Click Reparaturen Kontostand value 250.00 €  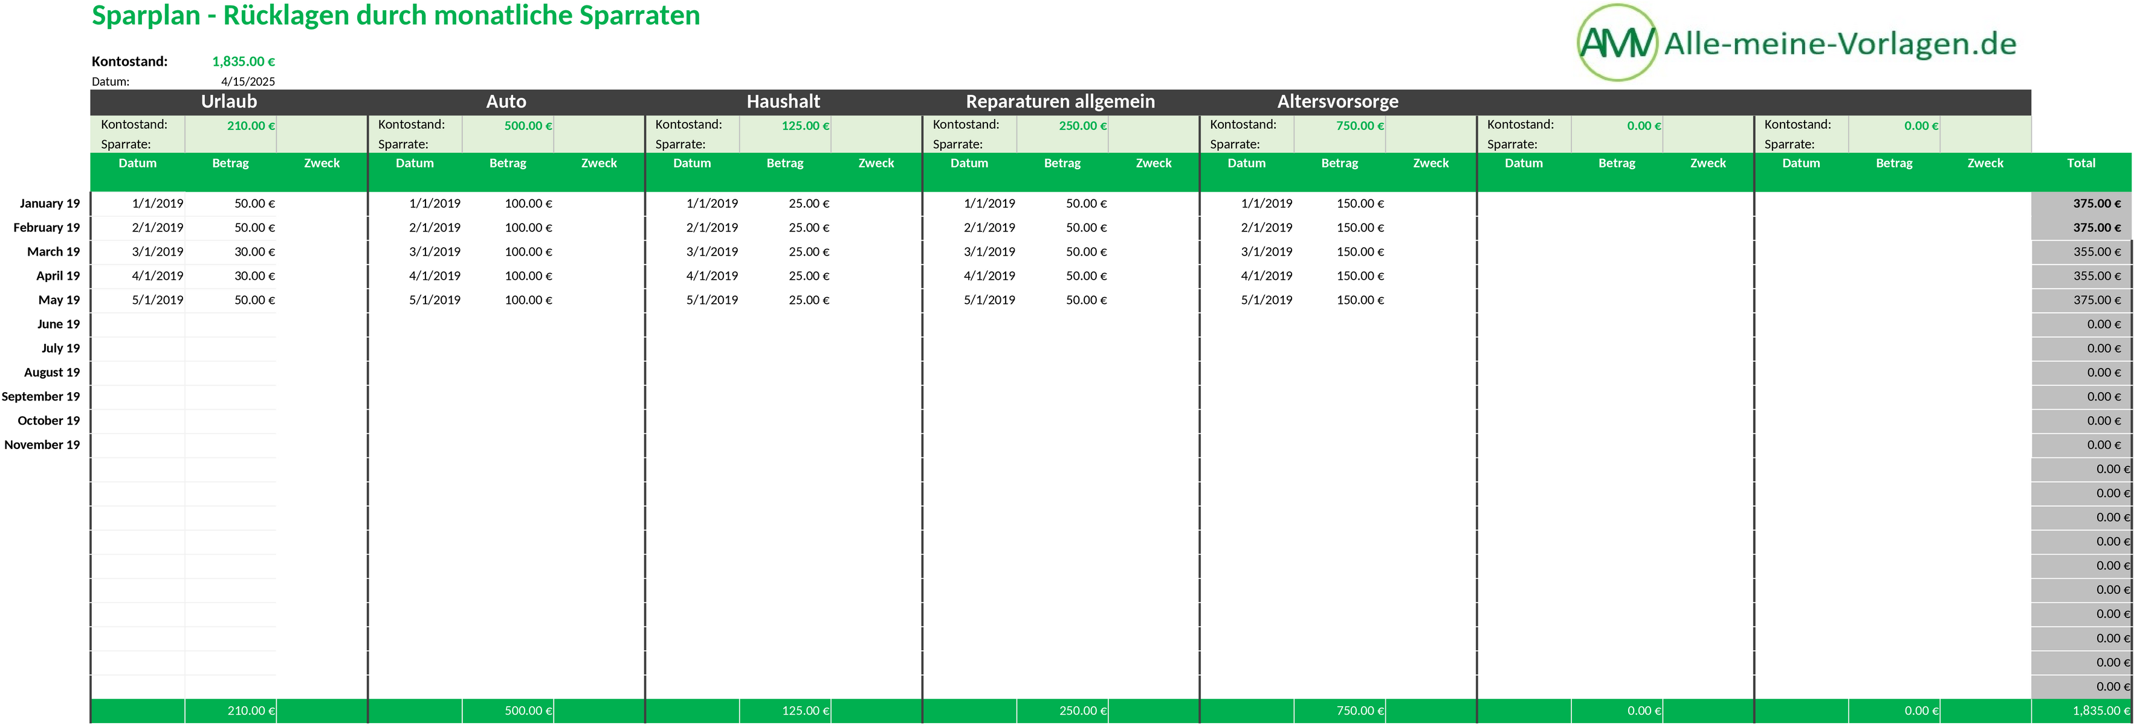1083,126
